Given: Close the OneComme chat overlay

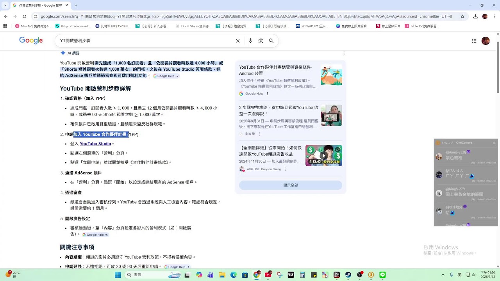Looking at the screenshot, I should (494, 143).
